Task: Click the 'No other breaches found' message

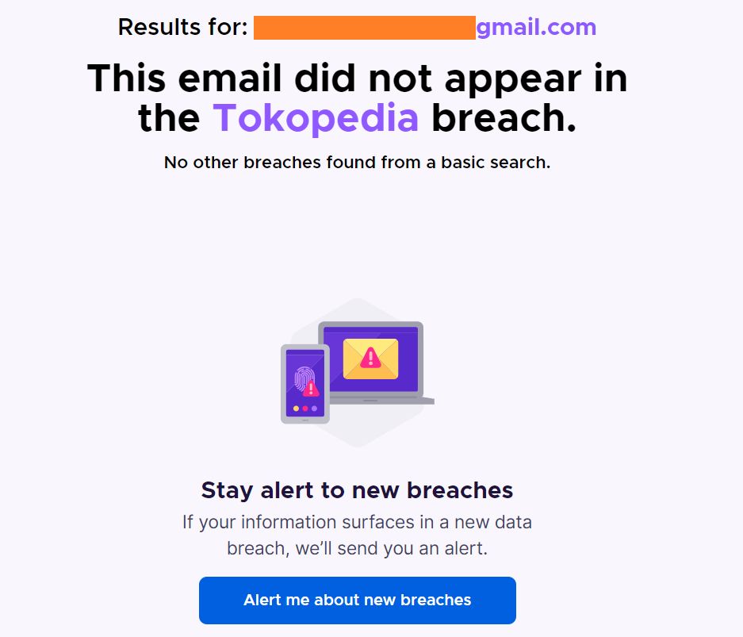Action: pos(357,163)
